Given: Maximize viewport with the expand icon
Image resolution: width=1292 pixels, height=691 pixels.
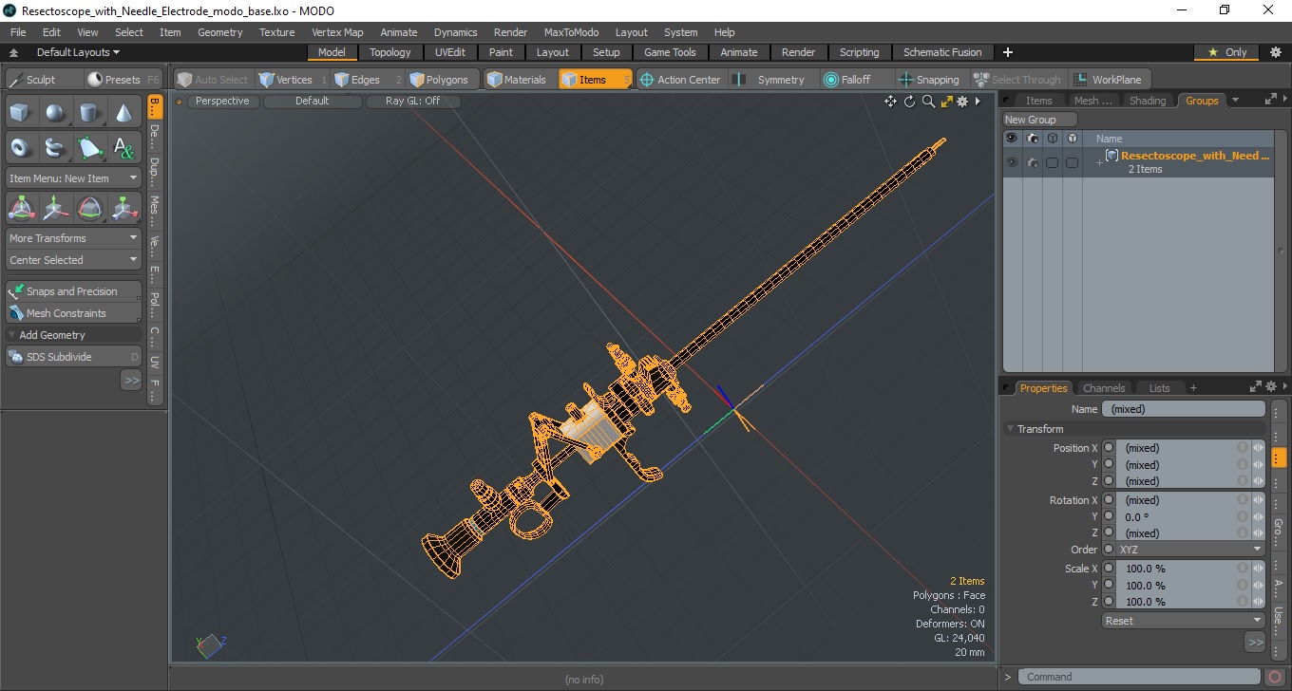Looking at the screenshot, I should tap(946, 102).
